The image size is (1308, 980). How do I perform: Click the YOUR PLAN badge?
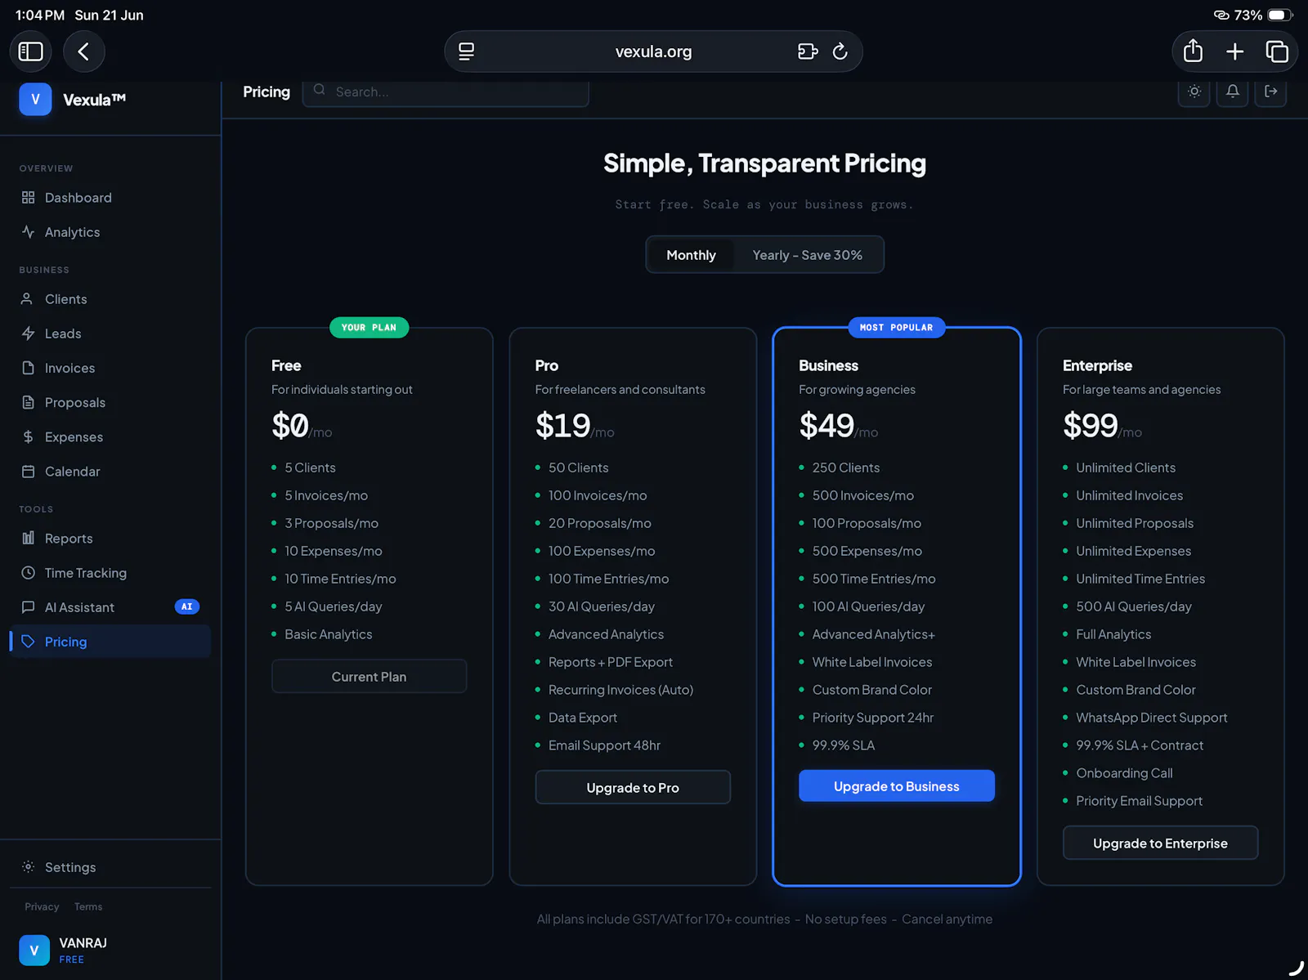tap(369, 328)
